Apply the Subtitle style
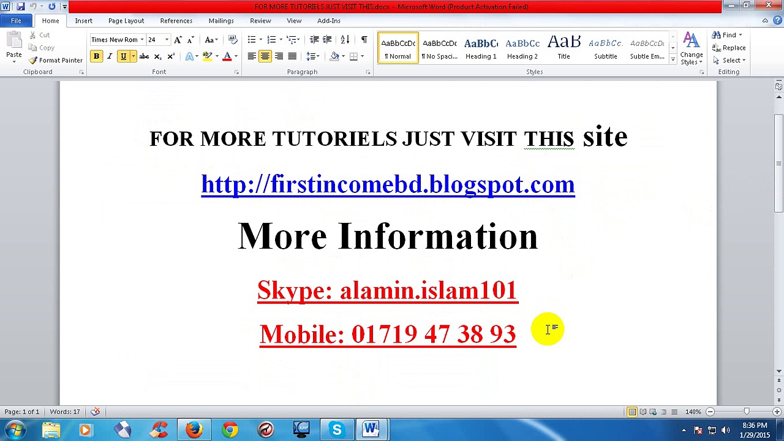 605,48
